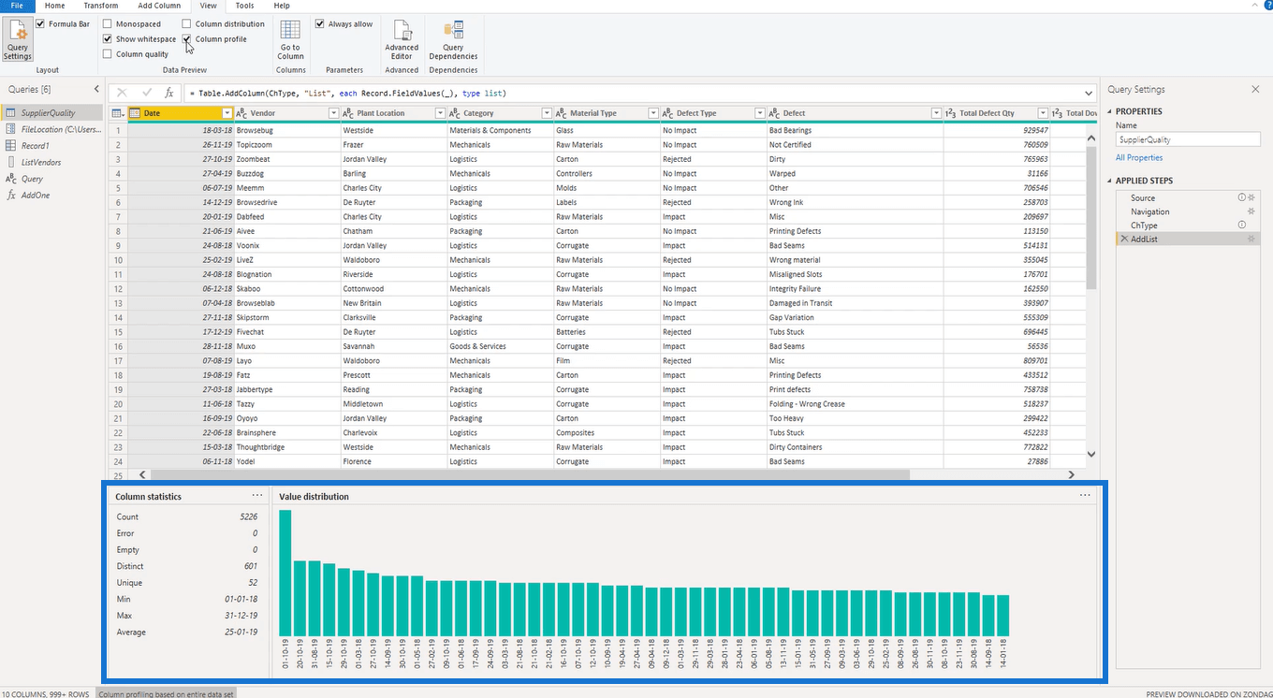Open the Vendor column filter dropdown
1273x698 pixels.
[333, 113]
